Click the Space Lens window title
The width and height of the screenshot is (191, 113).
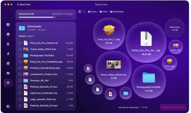click(x=101, y=5)
